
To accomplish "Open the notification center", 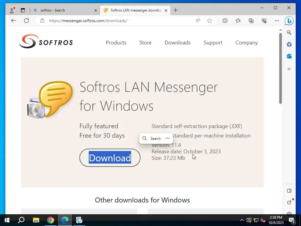I will [x=292, y=220].
